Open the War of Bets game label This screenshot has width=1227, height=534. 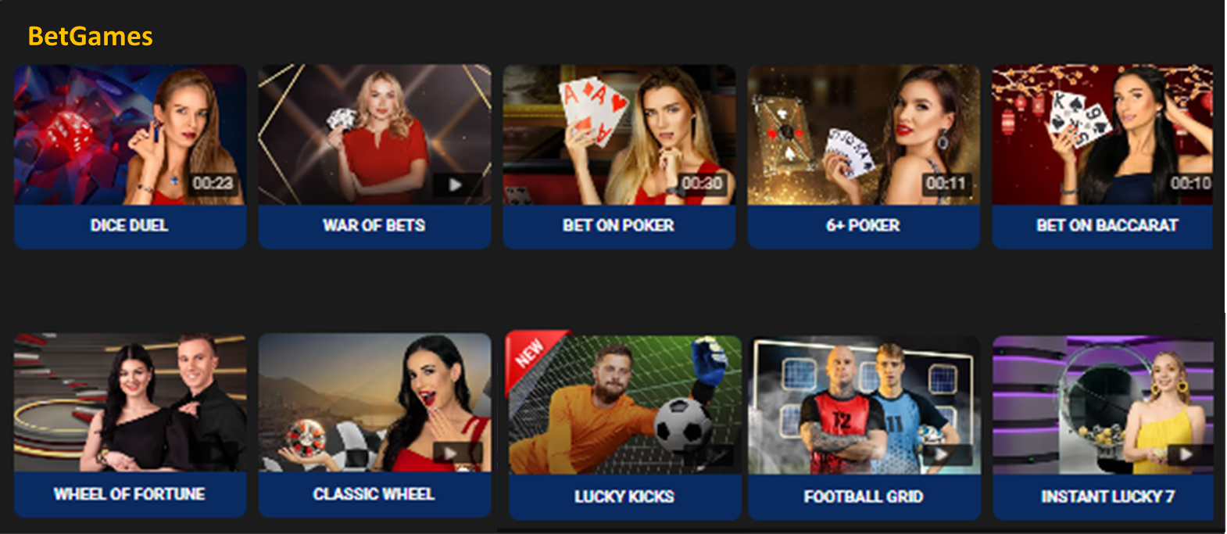[x=374, y=225]
